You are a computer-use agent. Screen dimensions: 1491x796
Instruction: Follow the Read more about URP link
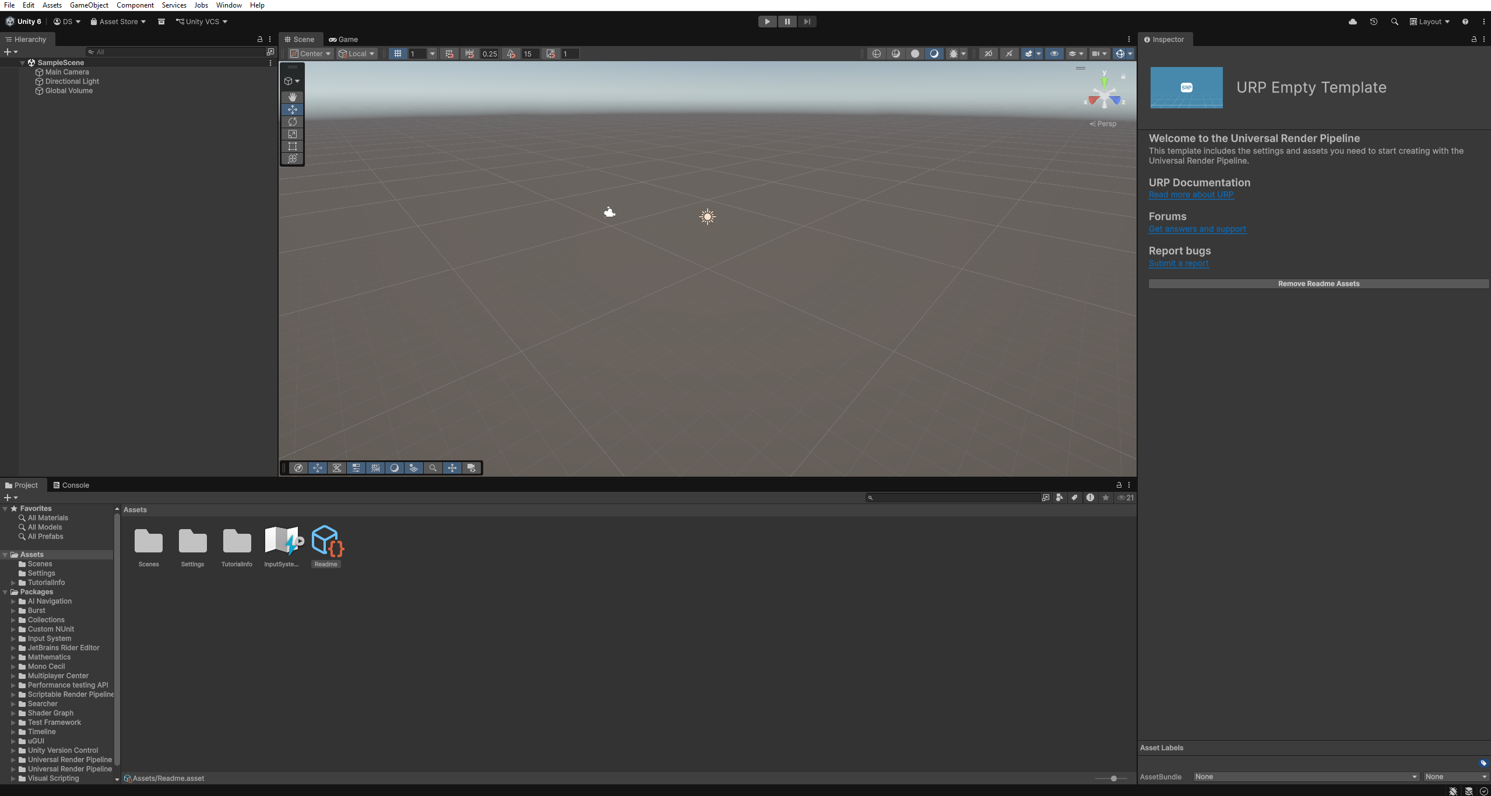(x=1191, y=194)
